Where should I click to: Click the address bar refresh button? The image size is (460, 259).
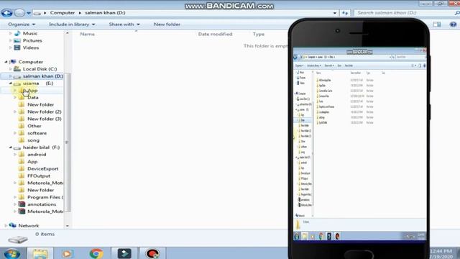tap(345, 13)
